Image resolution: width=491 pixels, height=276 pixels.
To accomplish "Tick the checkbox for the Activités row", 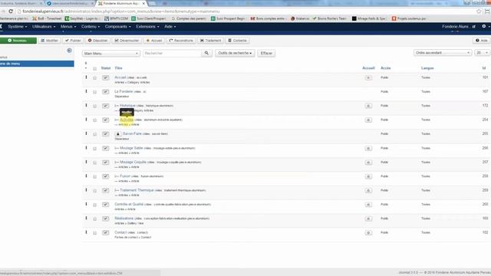I will coord(95,120).
